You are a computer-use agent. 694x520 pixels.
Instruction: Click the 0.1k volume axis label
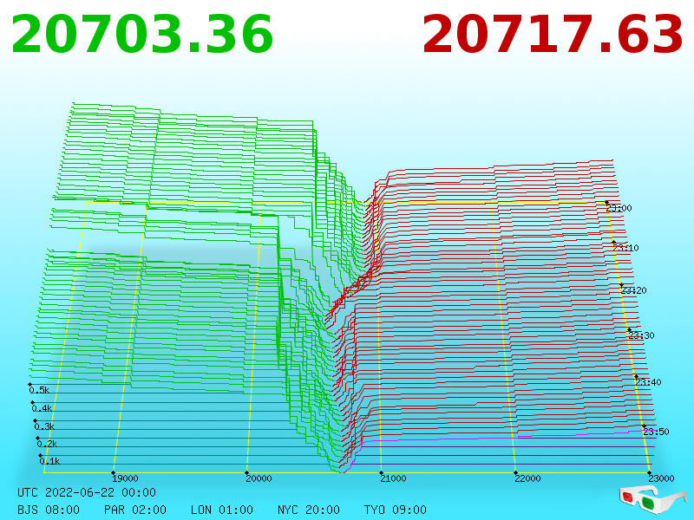50,461
